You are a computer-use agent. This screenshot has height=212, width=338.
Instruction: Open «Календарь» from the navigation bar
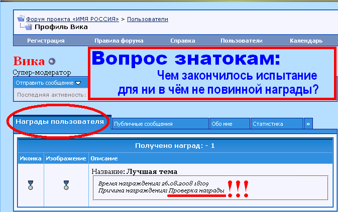point(306,41)
